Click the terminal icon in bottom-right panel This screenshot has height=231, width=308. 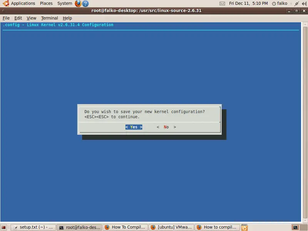[295, 228]
